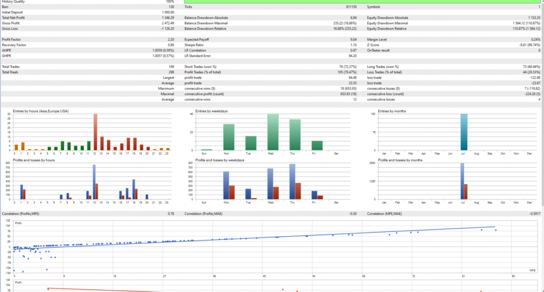Screen dimensions: 544x292
Task: Select the Total Deals value '298'
Action: 172,72
